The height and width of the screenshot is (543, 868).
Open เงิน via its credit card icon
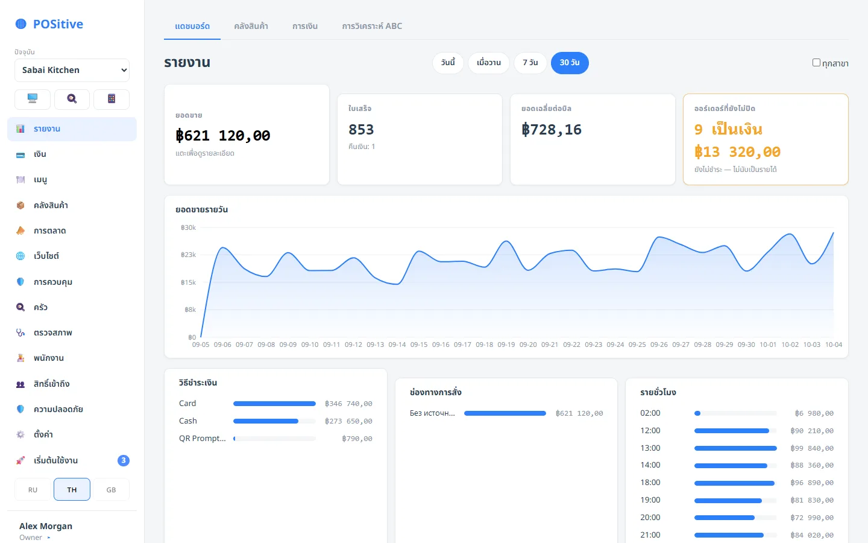click(20, 154)
